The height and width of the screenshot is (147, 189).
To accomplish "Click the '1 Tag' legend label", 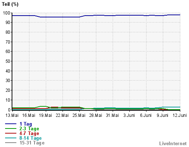I will (x=26, y=124).
